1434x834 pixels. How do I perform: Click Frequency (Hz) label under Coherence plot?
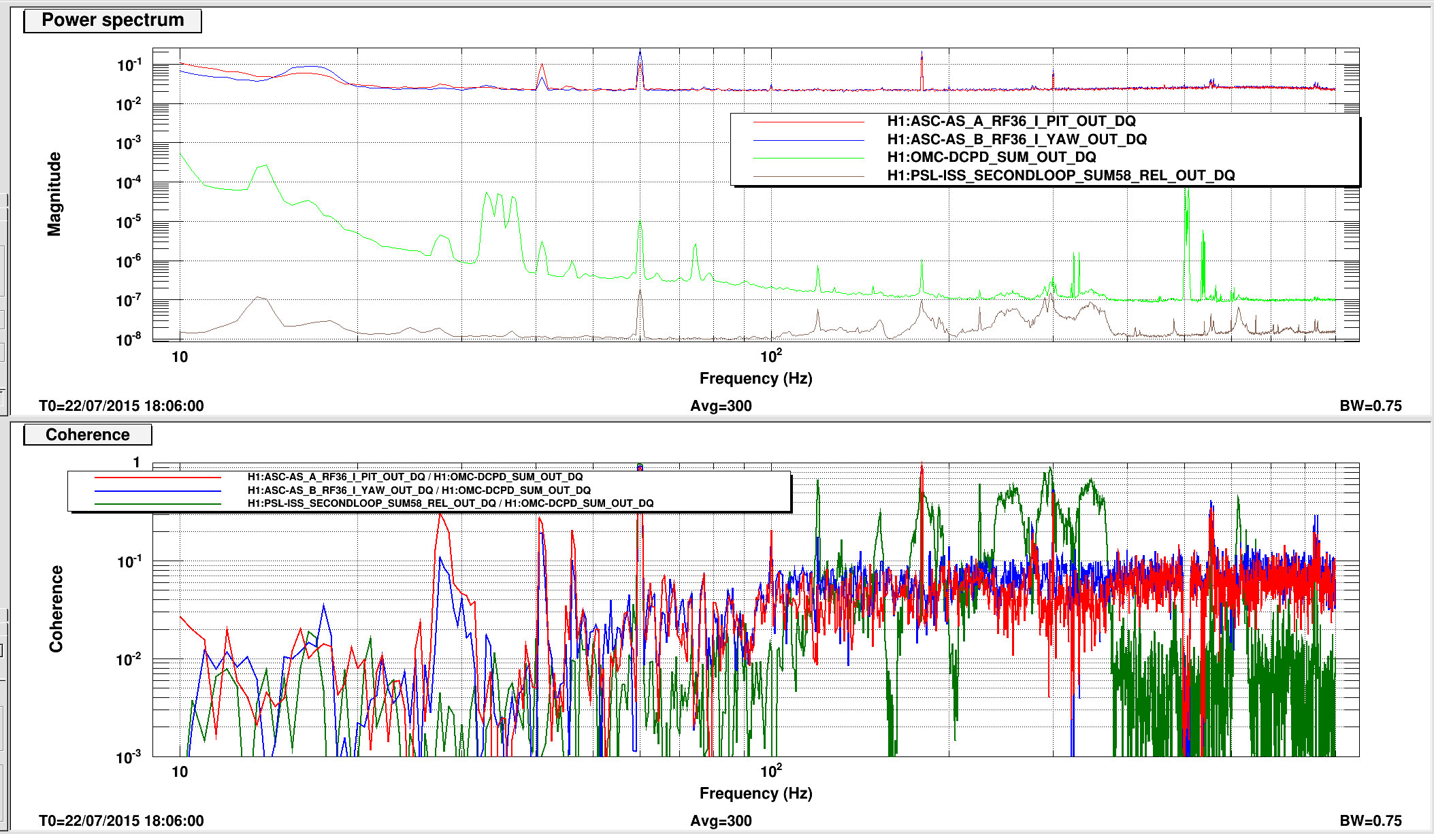[755, 793]
